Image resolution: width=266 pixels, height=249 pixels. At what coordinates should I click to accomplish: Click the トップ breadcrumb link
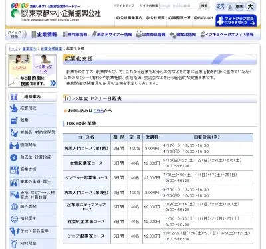point(13,48)
